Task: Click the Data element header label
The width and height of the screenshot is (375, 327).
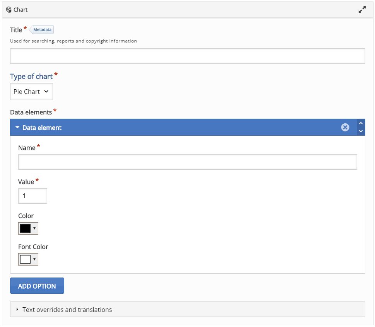Action: click(x=42, y=128)
